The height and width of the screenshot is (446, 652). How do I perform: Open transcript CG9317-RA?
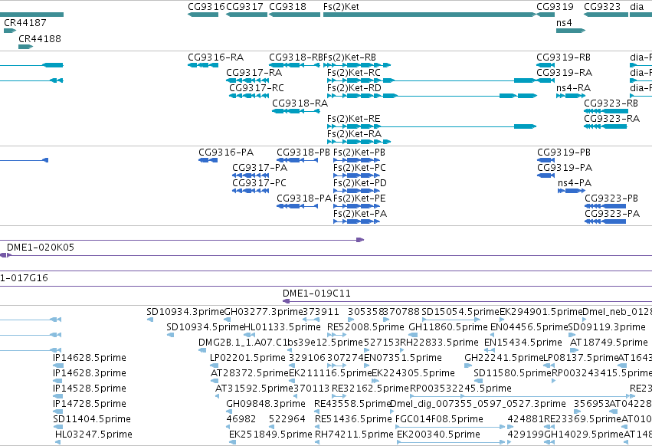pyautogui.click(x=254, y=73)
